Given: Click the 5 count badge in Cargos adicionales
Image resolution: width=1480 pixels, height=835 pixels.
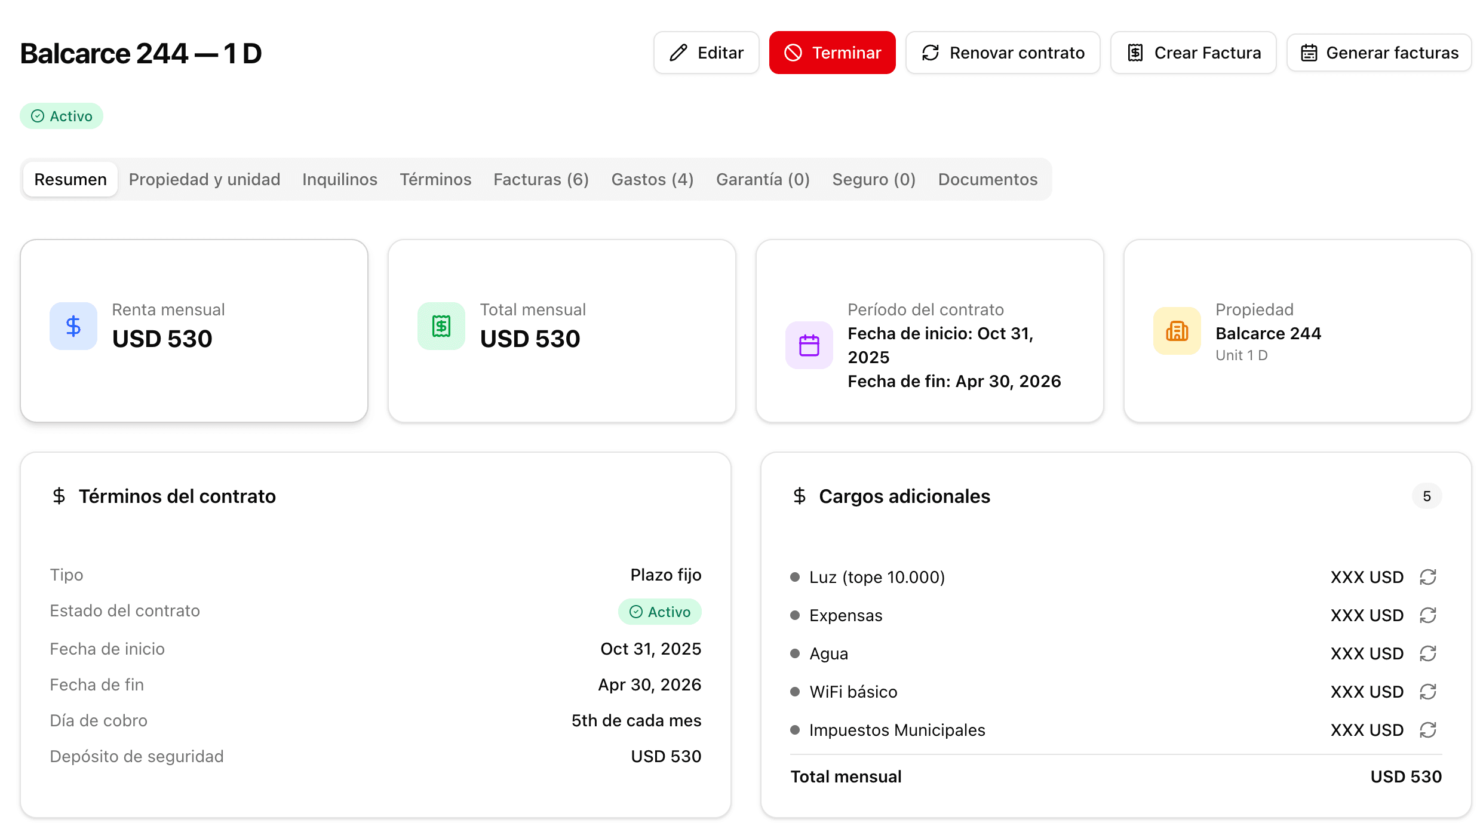Looking at the screenshot, I should click(1427, 496).
